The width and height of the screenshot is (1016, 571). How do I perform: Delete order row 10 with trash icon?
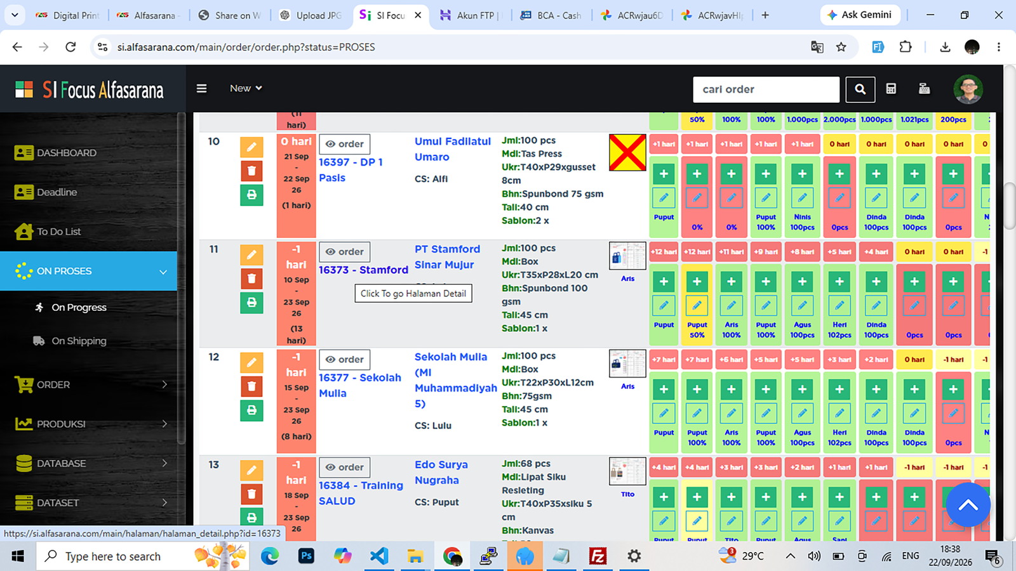[x=251, y=171]
